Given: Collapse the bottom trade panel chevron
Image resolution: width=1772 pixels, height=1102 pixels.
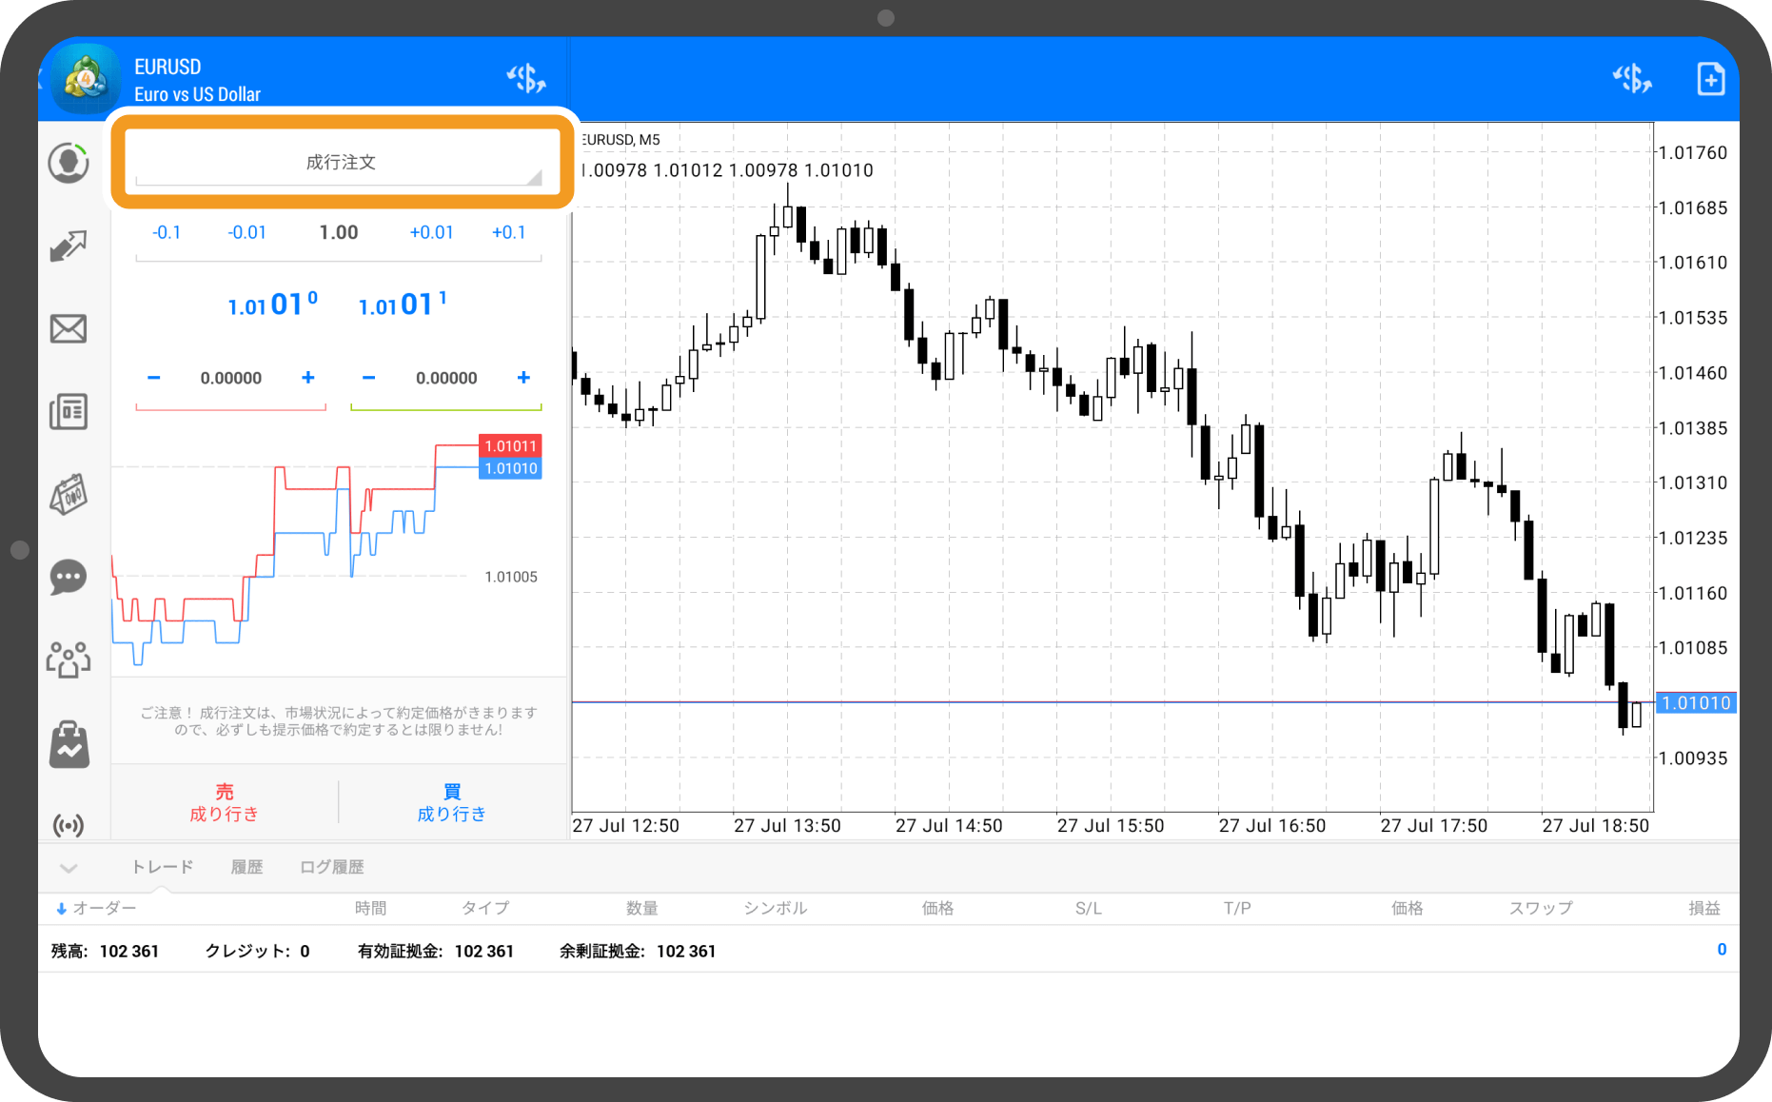Looking at the screenshot, I should 69,868.
